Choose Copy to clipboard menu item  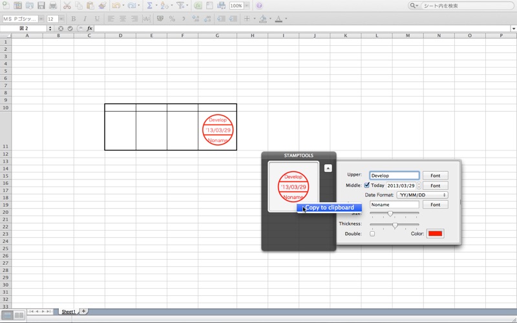(330, 207)
